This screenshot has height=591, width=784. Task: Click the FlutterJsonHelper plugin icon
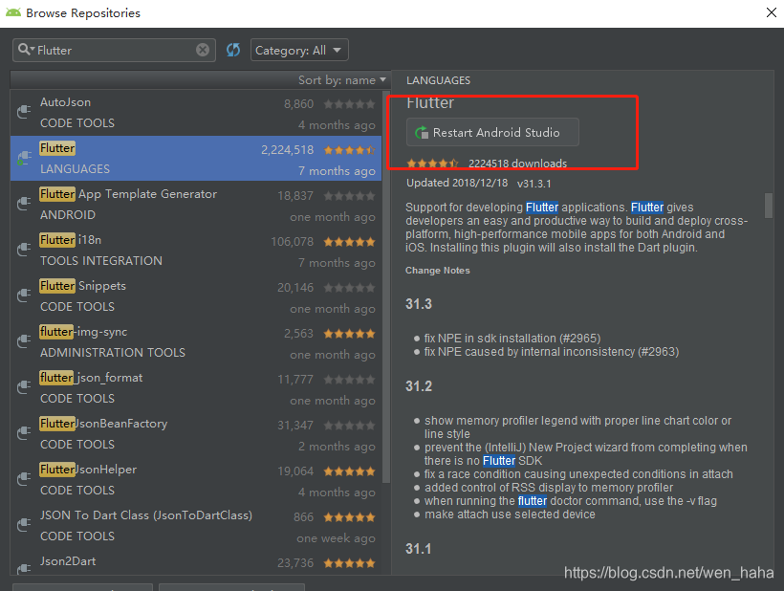pos(24,479)
